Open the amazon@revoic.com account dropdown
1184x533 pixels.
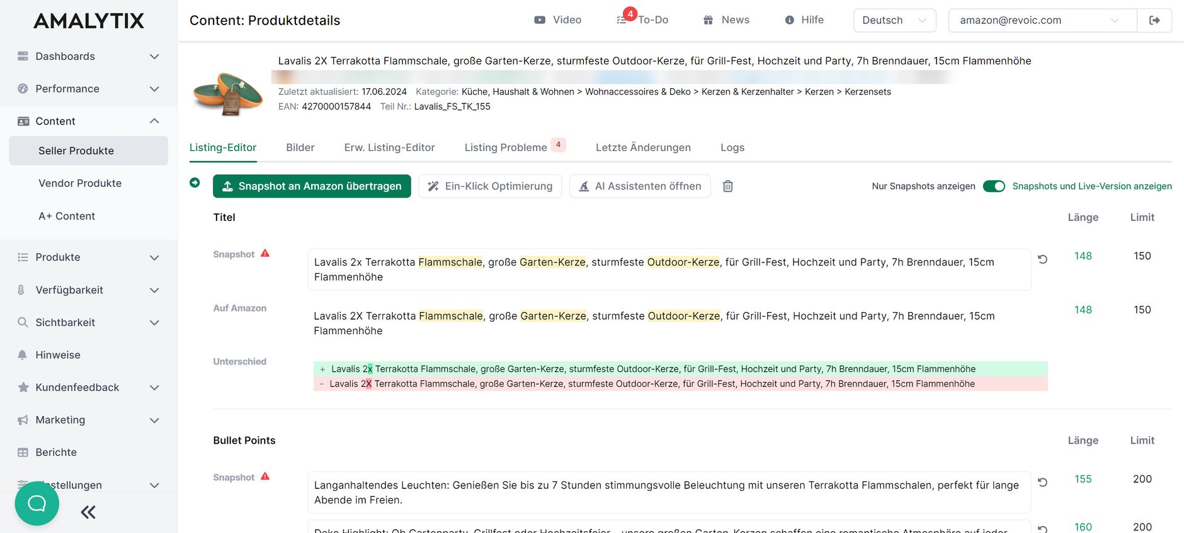(1042, 20)
